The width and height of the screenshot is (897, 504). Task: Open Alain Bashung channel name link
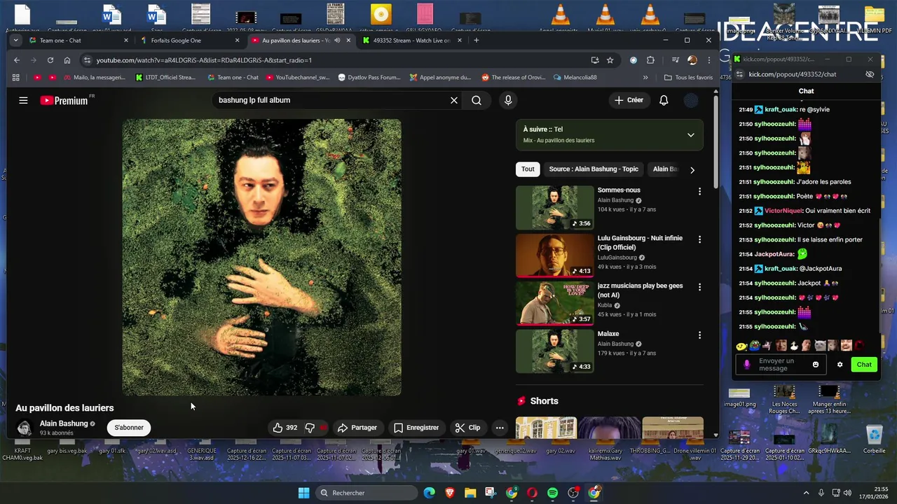point(64,423)
